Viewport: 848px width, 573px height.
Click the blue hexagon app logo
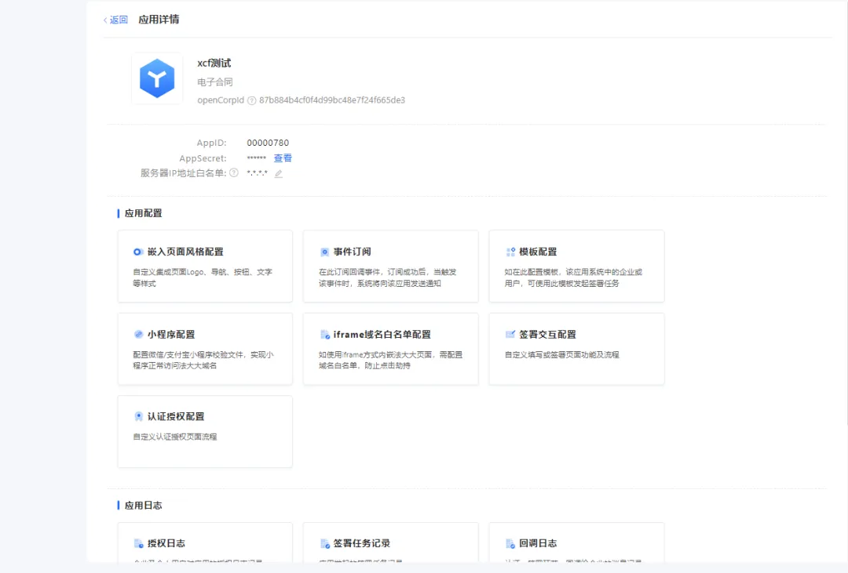coord(157,78)
